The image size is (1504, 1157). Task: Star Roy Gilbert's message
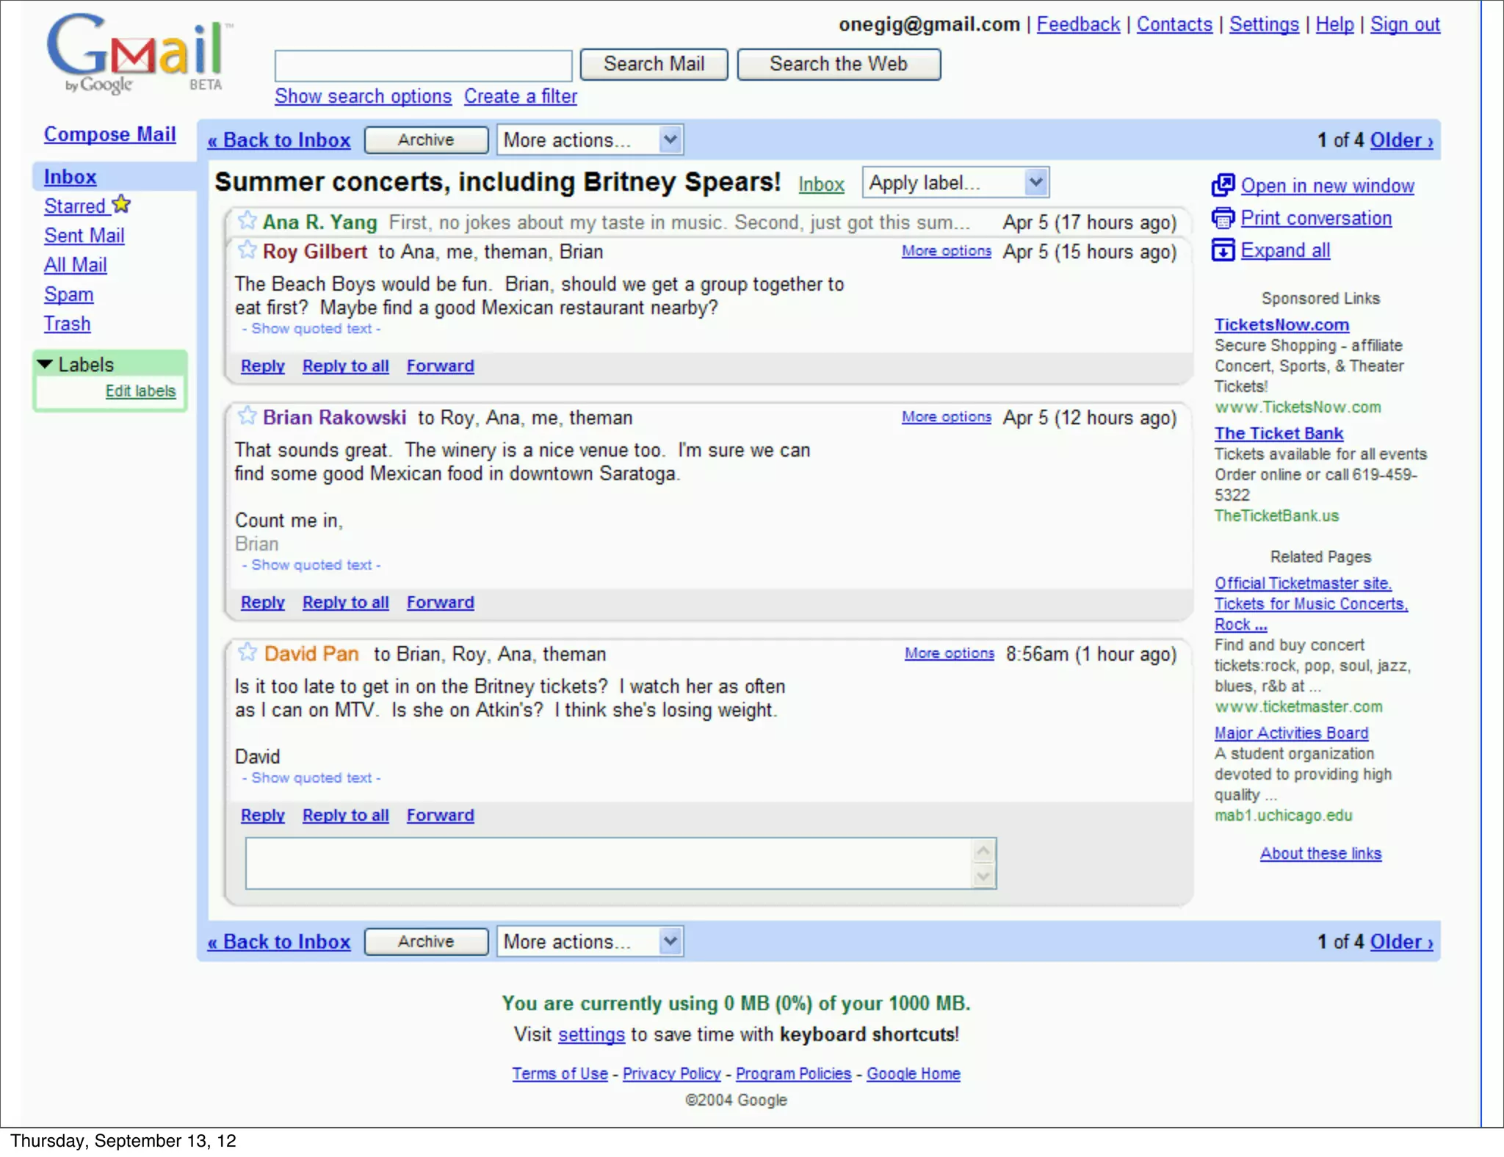[x=247, y=250]
